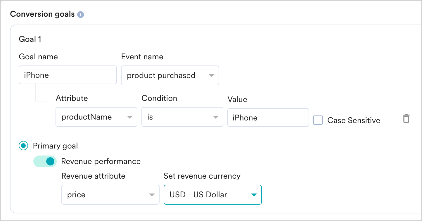Open the Revenue attribute 'price' dropdown
The image size is (422, 221).
click(x=110, y=195)
